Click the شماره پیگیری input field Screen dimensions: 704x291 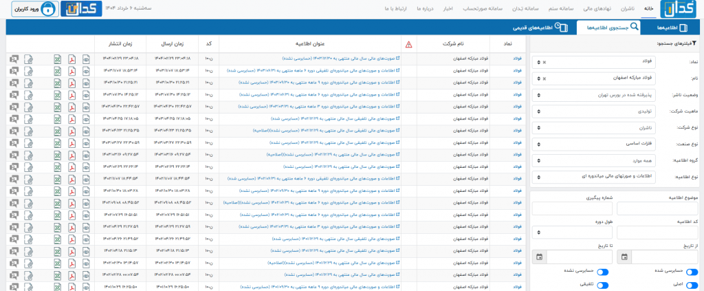(x=572, y=209)
